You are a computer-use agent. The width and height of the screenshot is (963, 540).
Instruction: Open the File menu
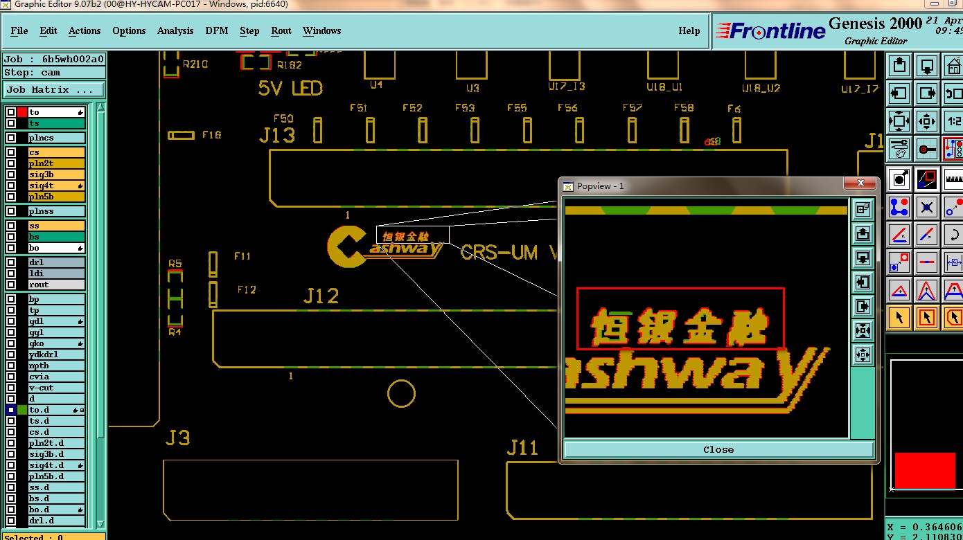pyautogui.click(x=19, y=30)
